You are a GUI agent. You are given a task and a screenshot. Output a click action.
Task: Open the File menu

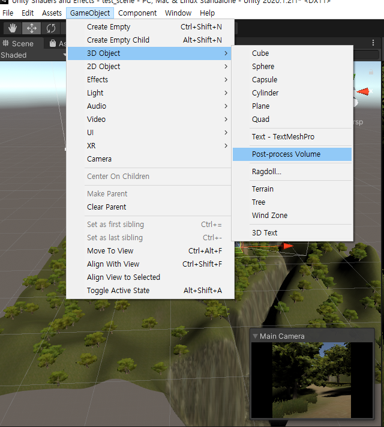coord(8,13)
